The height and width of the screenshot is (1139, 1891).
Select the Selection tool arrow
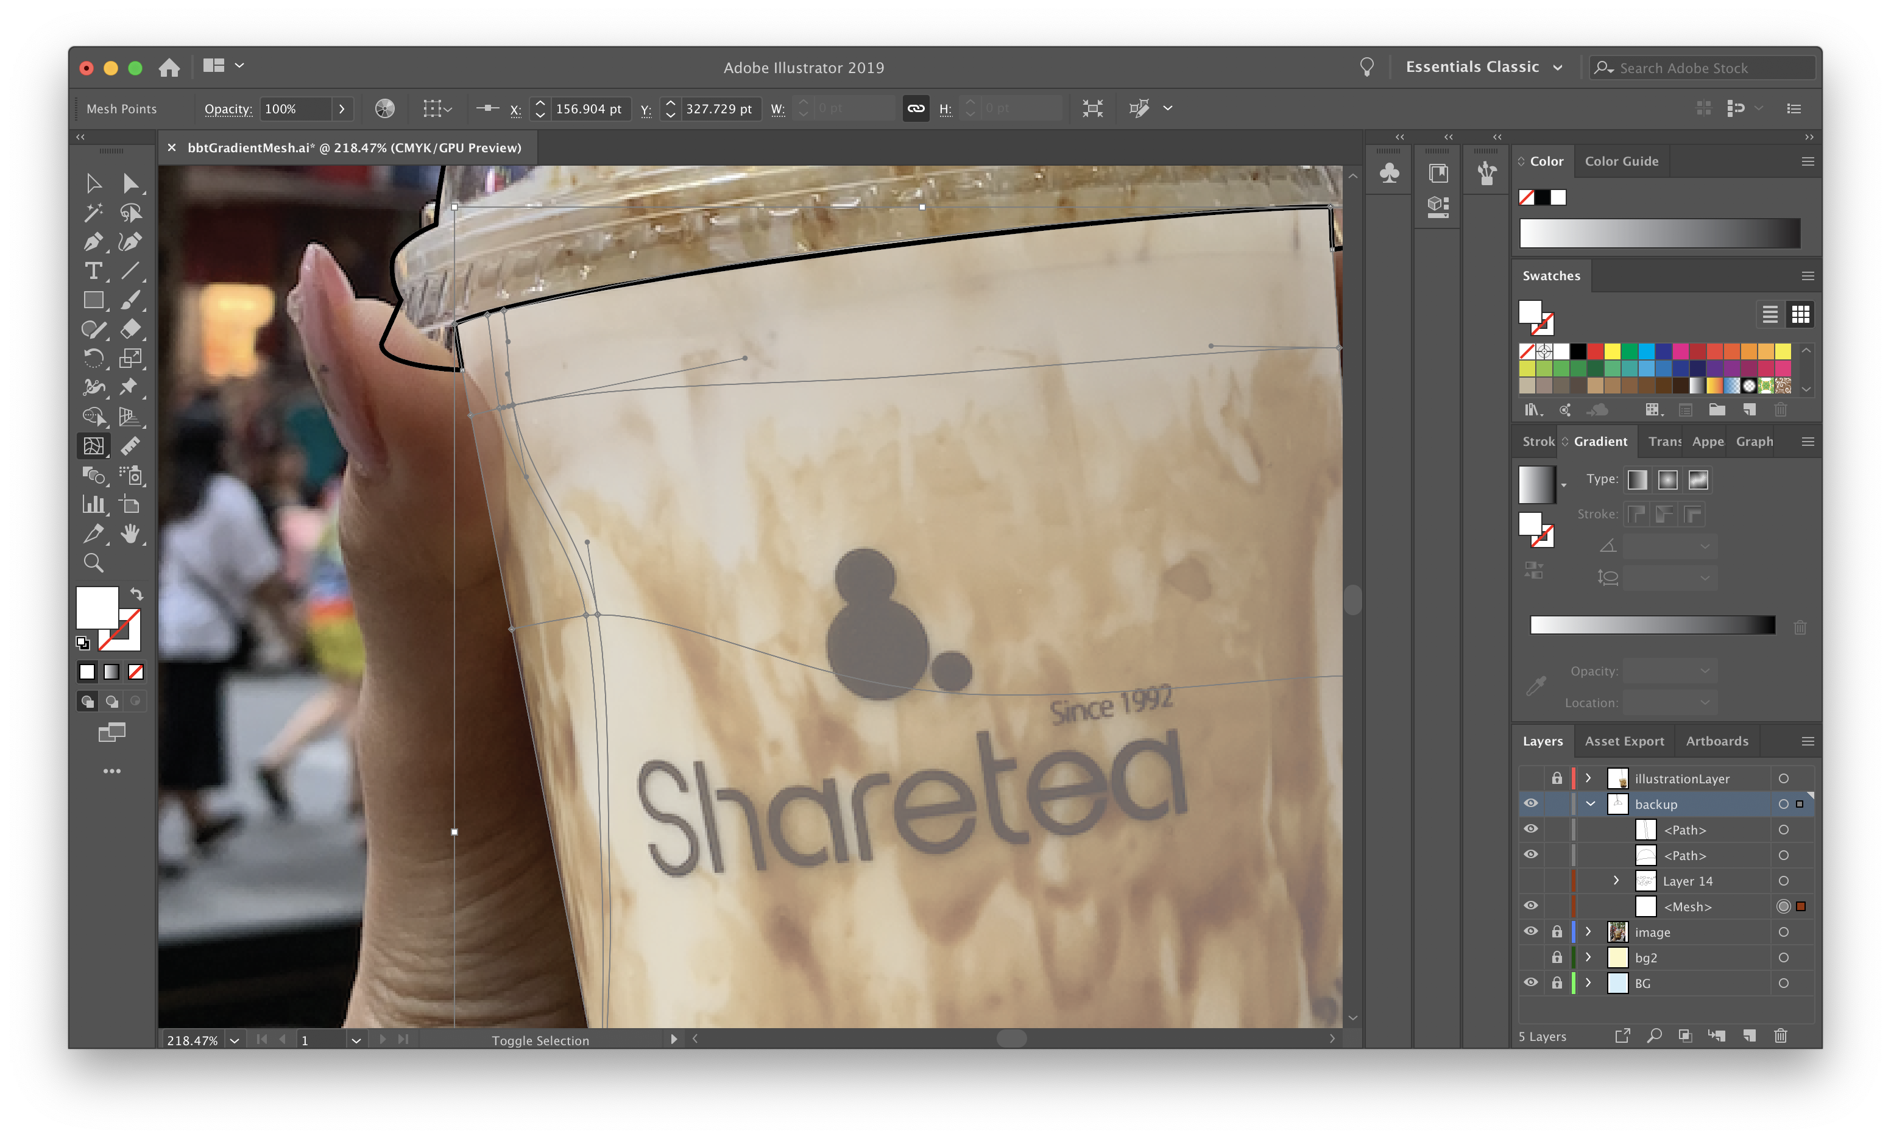(x=94, y=183)
